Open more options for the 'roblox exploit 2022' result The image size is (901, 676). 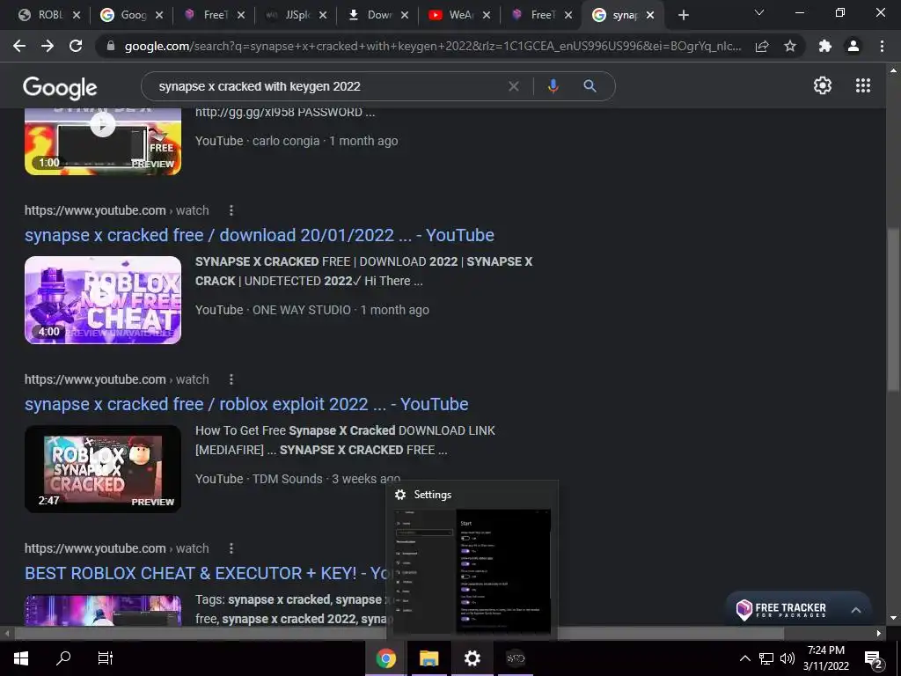click(x=231, y=379)
